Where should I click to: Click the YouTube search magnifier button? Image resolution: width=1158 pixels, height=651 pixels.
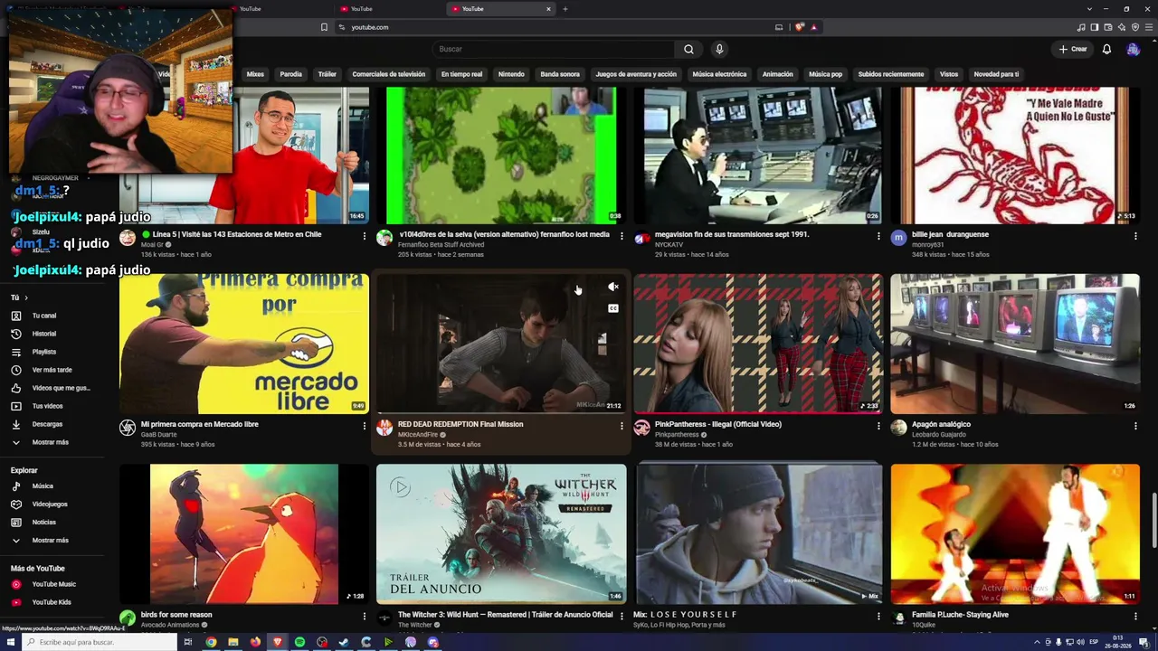click(688, 49)
